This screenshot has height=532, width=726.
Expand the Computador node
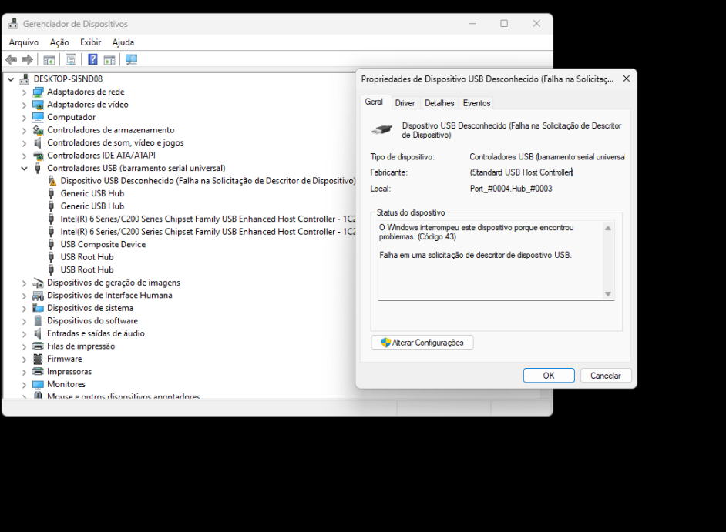(24, 118)
